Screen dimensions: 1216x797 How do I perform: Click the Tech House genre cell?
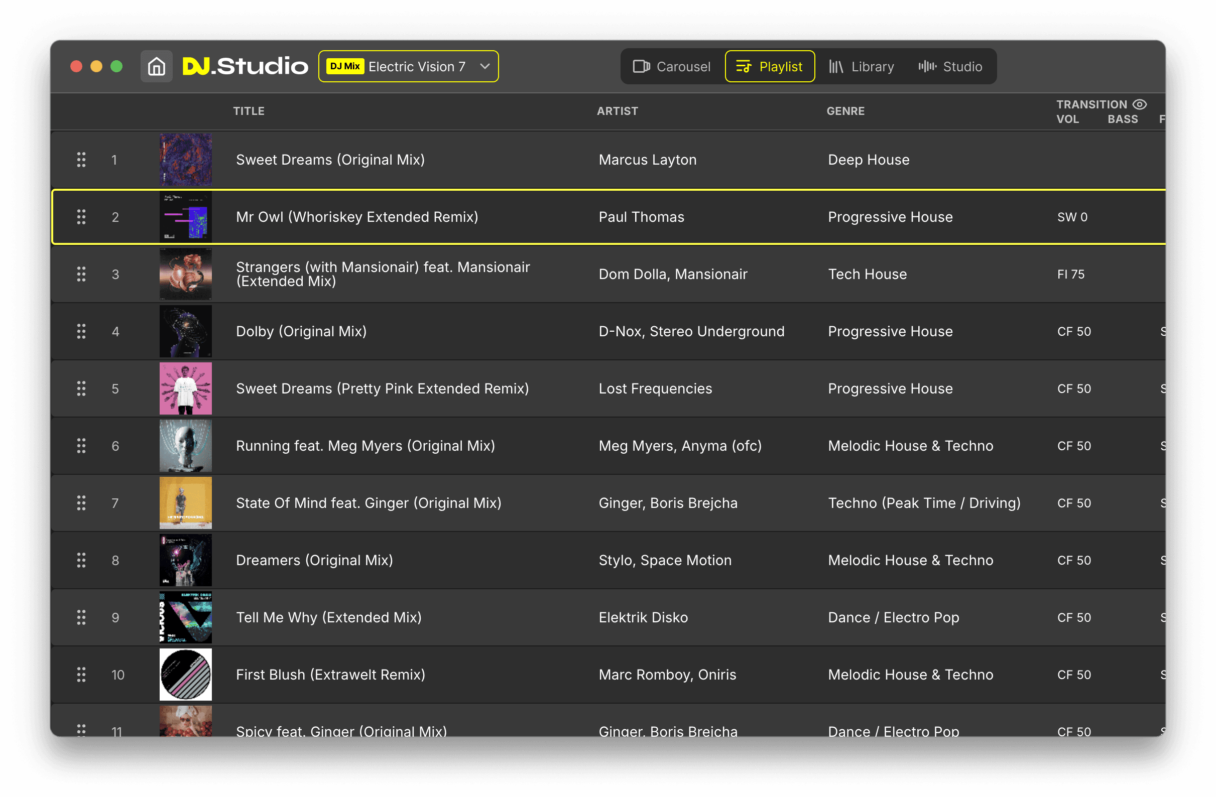tap(868, 275)
